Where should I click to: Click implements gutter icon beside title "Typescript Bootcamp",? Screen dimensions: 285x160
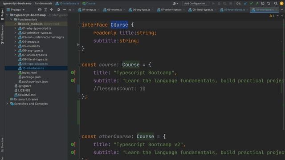coord(73,73)
